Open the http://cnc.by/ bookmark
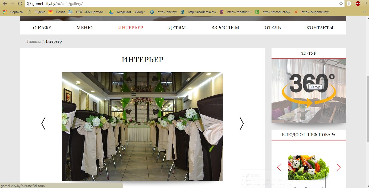Image resolution: width=369 pixels, height=188 pixels. 164,12
